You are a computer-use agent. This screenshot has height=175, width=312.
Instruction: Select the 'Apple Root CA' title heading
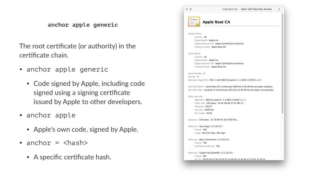(216, 22)
